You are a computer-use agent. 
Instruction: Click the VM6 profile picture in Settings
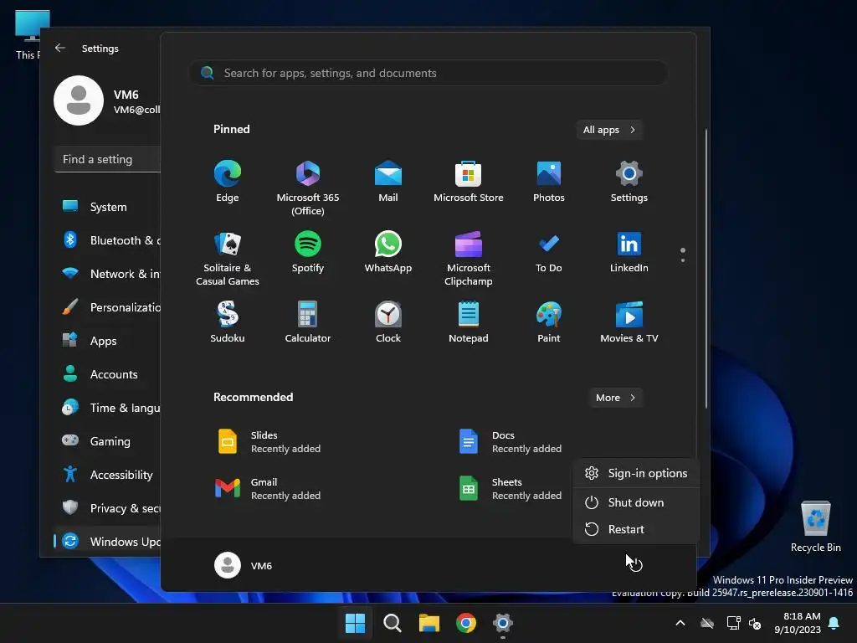pyautogui.click(x=79, y=100)
